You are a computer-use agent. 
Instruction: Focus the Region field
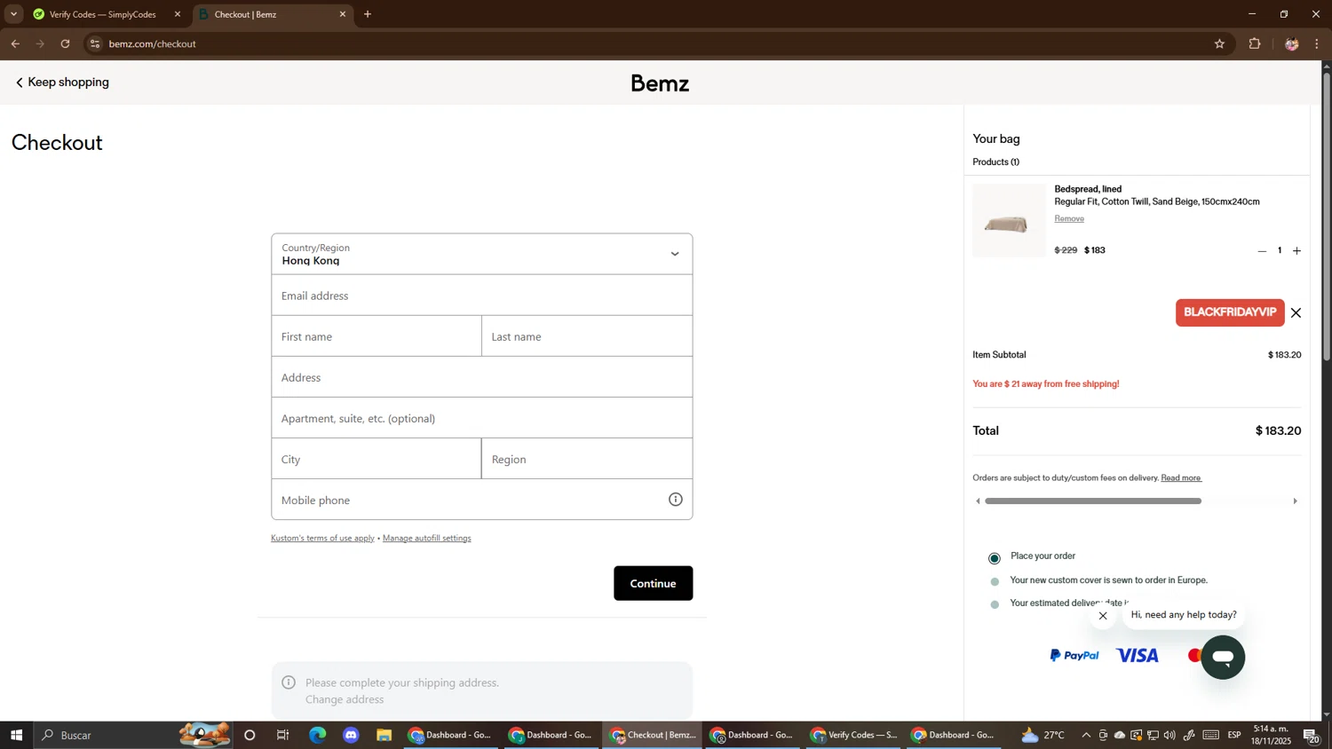(587, 459)
